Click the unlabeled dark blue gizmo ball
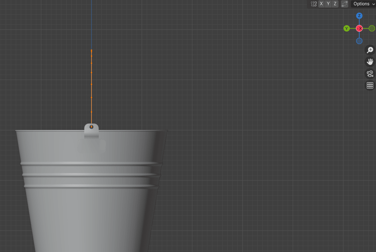Viewport: 376px width, 252px height. 359,41
